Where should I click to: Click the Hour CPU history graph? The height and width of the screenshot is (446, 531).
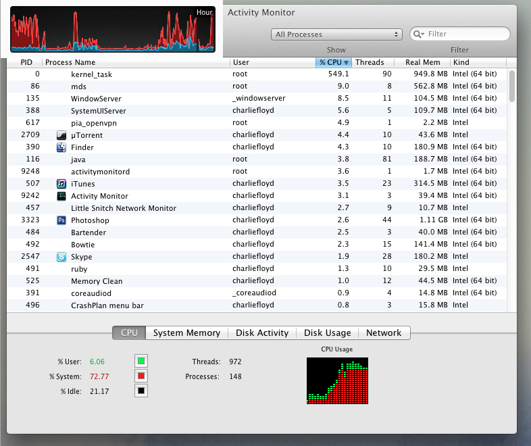click(x=113, y=30)
